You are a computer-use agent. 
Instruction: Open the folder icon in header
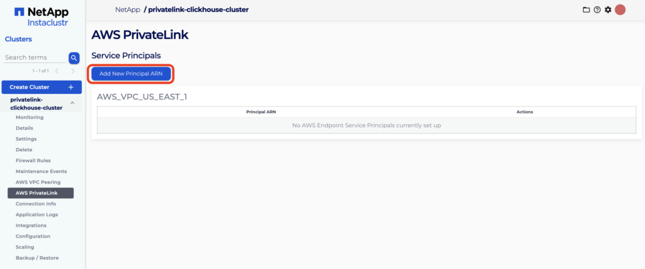tap(586, 10)
